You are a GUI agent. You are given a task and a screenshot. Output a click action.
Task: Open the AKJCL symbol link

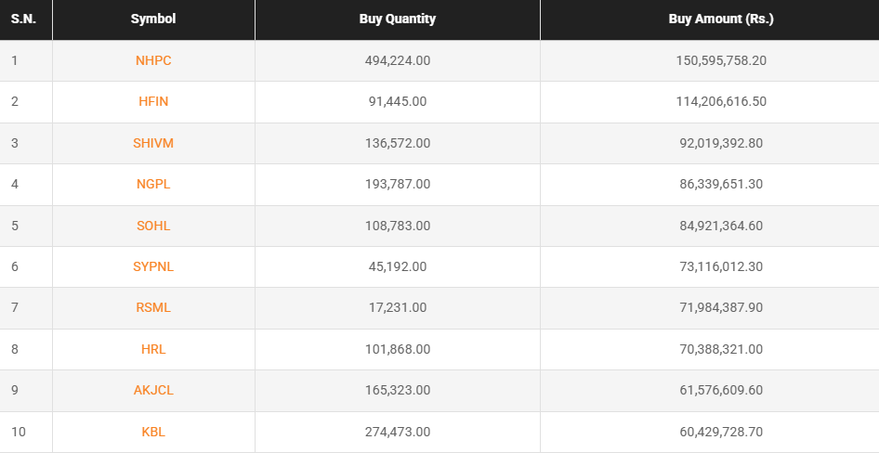(x=153, y=390)
